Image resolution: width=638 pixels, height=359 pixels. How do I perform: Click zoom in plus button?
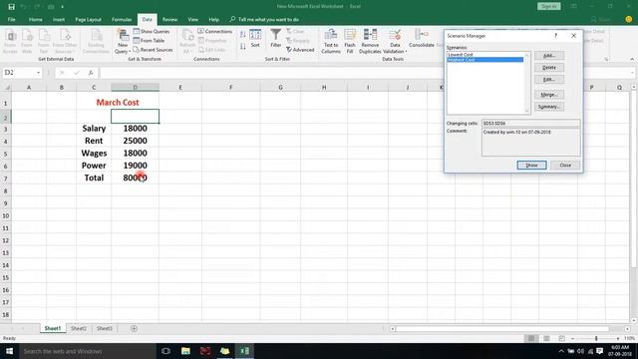pos(618,339)
